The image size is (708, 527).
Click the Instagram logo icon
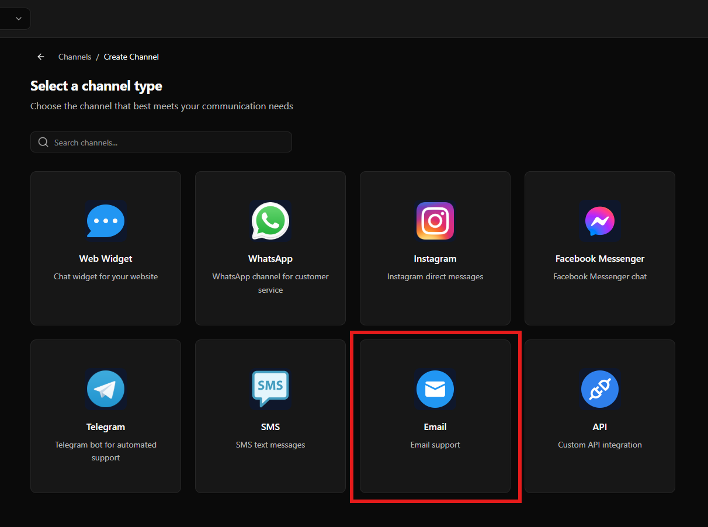[x=435, y=221]
